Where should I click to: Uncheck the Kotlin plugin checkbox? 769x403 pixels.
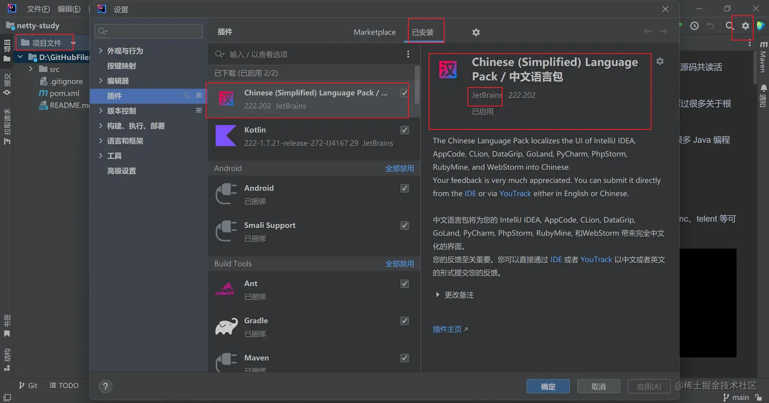[404, 130]
